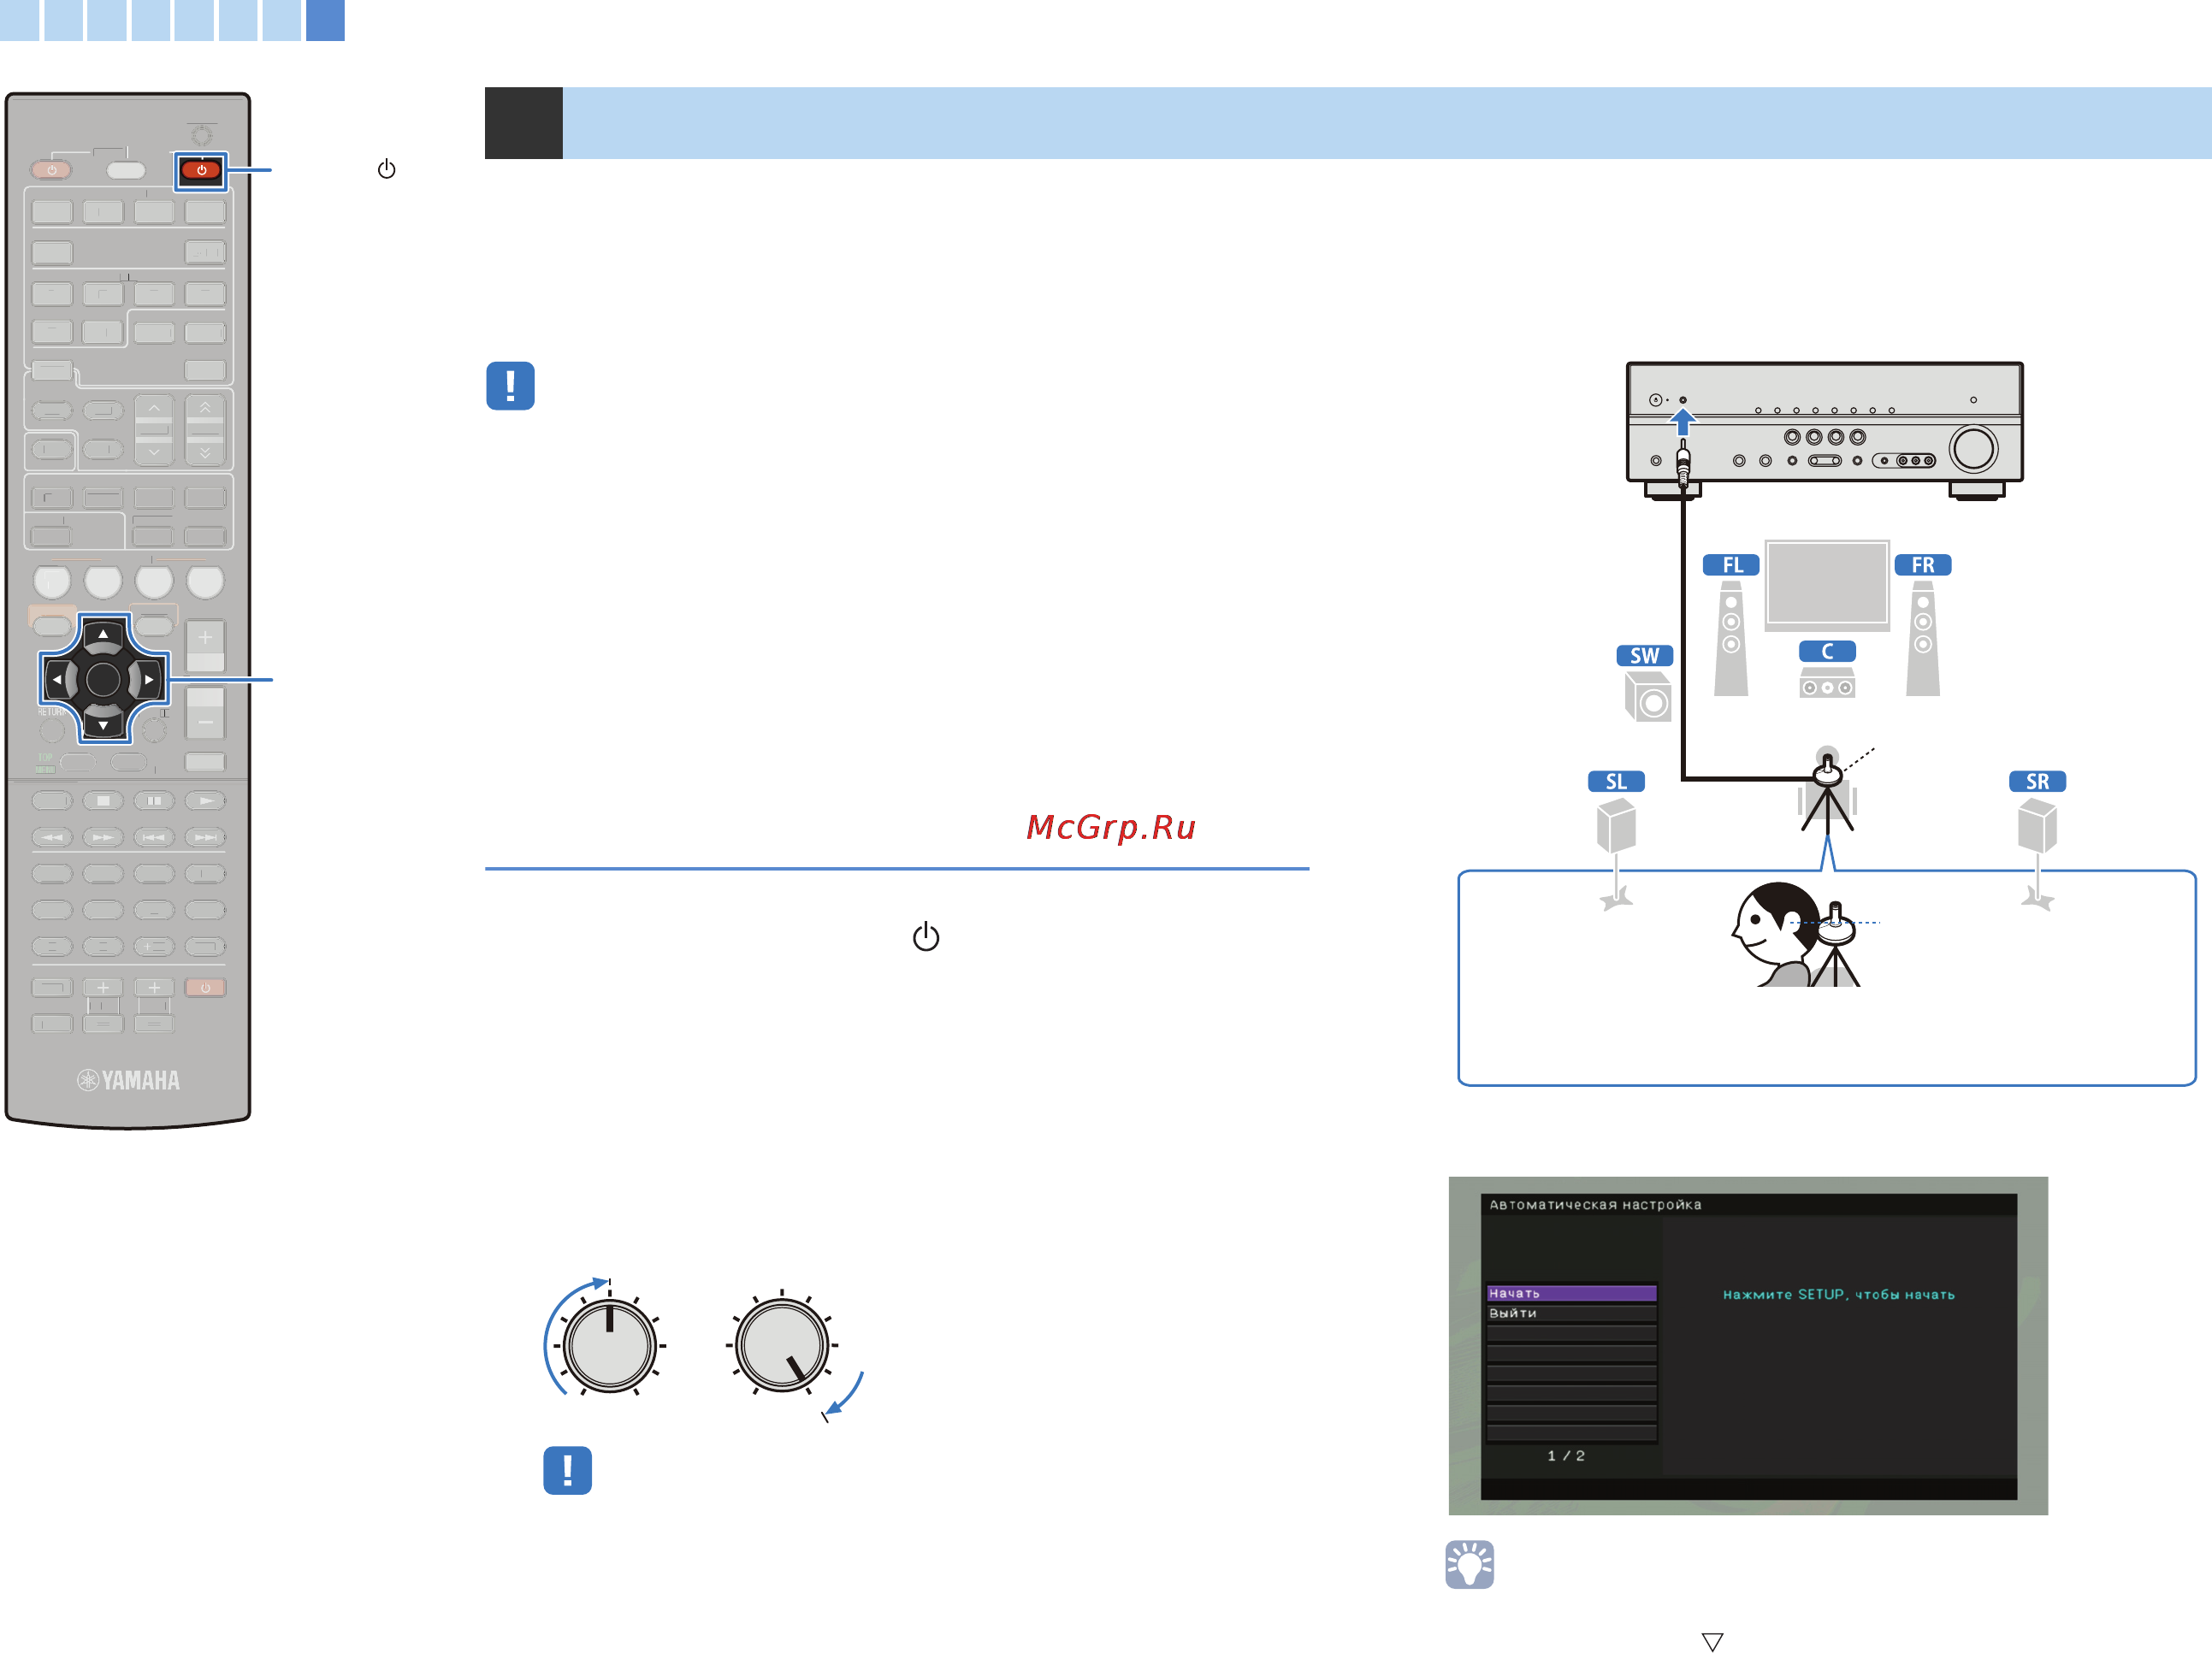Click the C center speaker label

[1827, 651]
